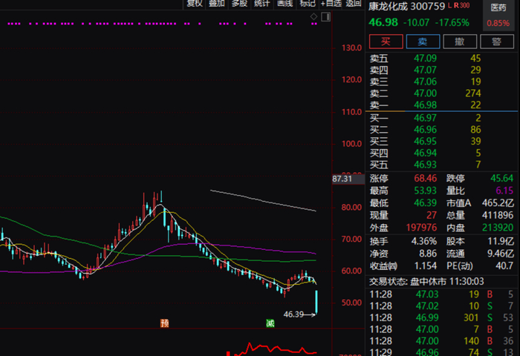Viewport: 520px width, 356px height.
Task: Activate the 画线 drawing tool
Action: pyautogui.click(x=285, y=4)
